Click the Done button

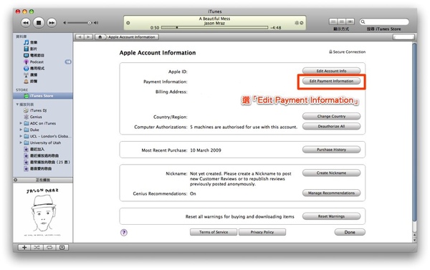coord(350,232)
